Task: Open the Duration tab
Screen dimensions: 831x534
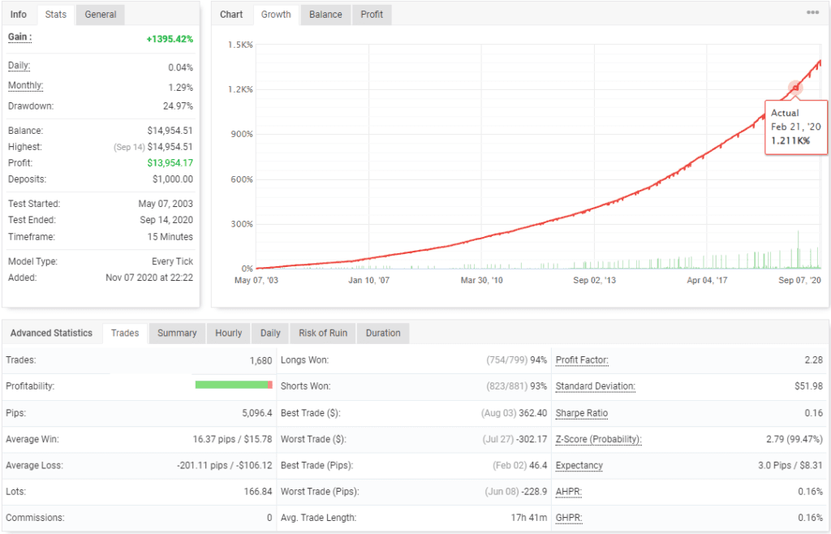Action: click(x=382, y=333)
